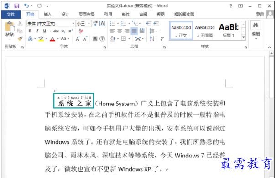Save the document with the floppy disk icon
The width and height of the screenshot is (276, 178).
click(16, 6)
